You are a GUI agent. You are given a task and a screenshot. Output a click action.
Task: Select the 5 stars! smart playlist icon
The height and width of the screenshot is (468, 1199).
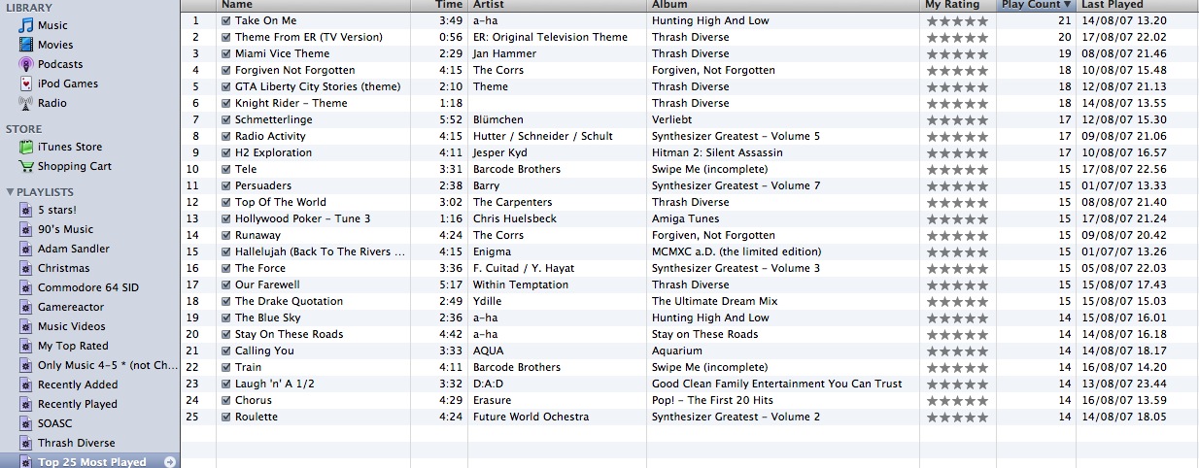click(x=27, y=210)
